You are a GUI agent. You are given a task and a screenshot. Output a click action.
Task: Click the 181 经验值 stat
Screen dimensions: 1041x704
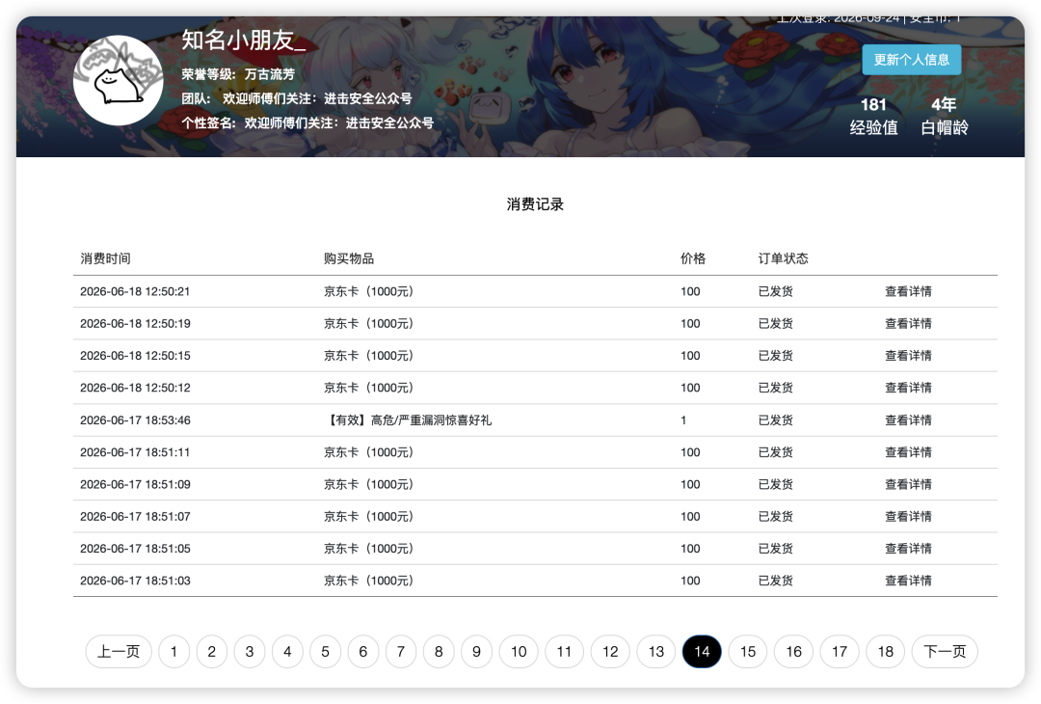coord(873,117)
